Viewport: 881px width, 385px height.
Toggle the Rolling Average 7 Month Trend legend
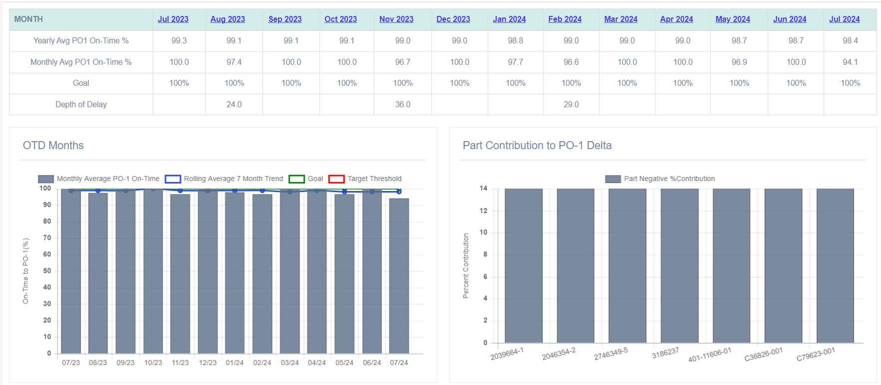click(x=224, y=179)
